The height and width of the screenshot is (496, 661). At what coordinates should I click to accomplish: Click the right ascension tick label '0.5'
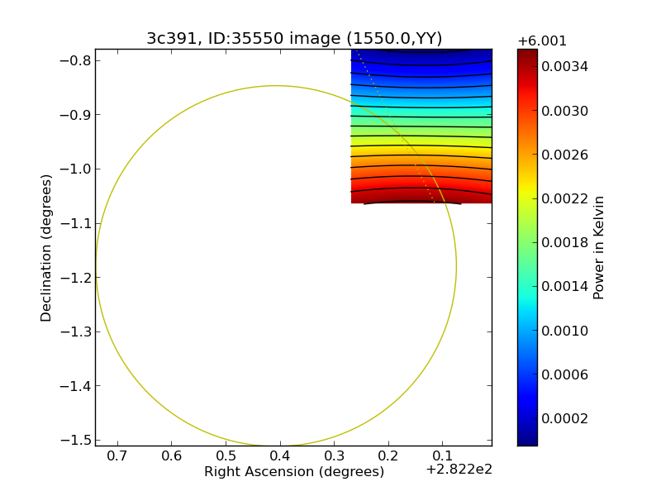click(x=226, y=456)
